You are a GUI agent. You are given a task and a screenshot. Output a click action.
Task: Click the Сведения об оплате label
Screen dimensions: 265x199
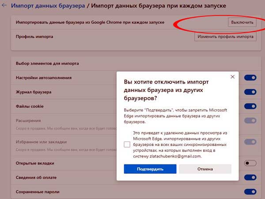click(x=36, y=177)
